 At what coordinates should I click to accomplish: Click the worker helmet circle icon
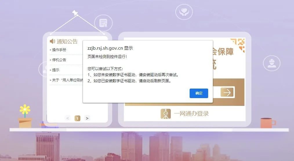tap(272, 63)
